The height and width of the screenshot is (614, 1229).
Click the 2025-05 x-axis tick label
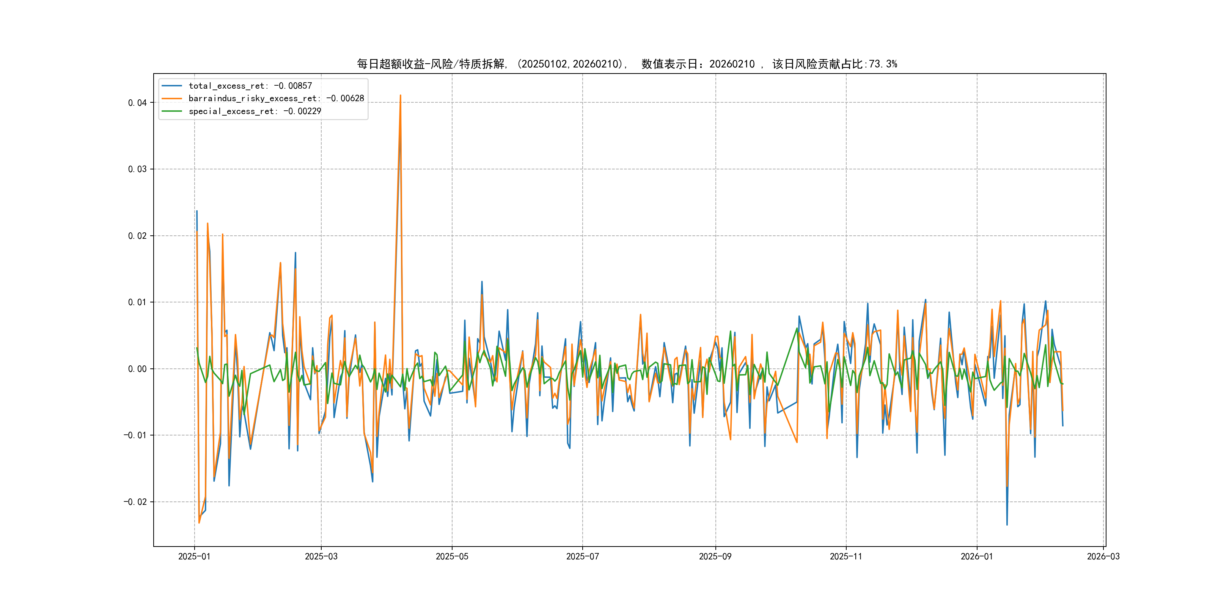[452, 556]
